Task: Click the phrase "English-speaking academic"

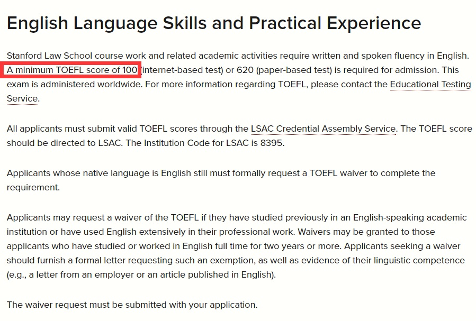Action: [410, 218]
